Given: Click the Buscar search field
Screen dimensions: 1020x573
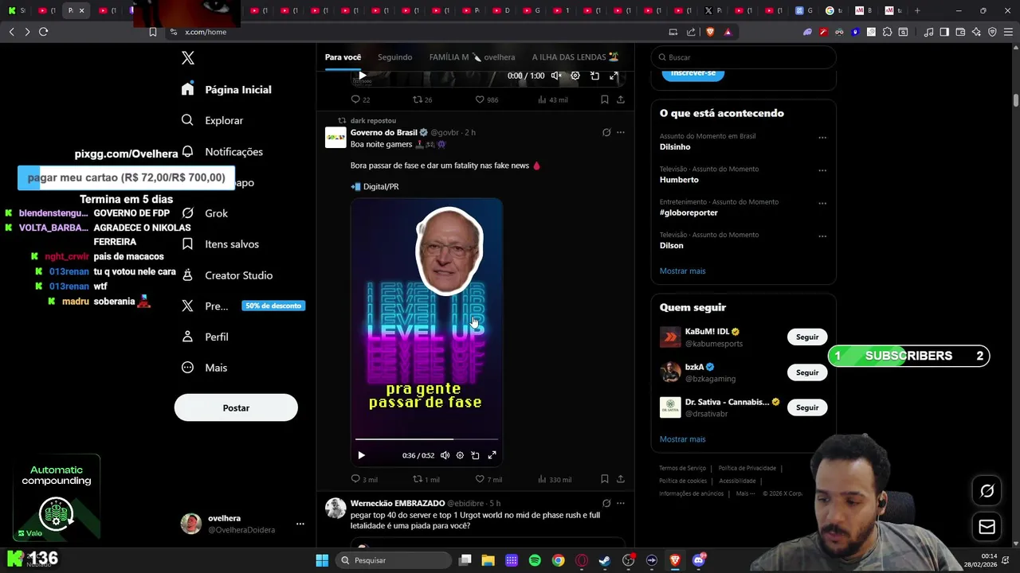Looking at the screenshot, I should pyautogui.click(x=743, y=57).
